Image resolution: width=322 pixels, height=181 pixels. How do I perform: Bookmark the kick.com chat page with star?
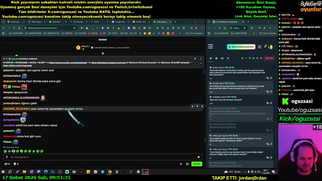74,28
